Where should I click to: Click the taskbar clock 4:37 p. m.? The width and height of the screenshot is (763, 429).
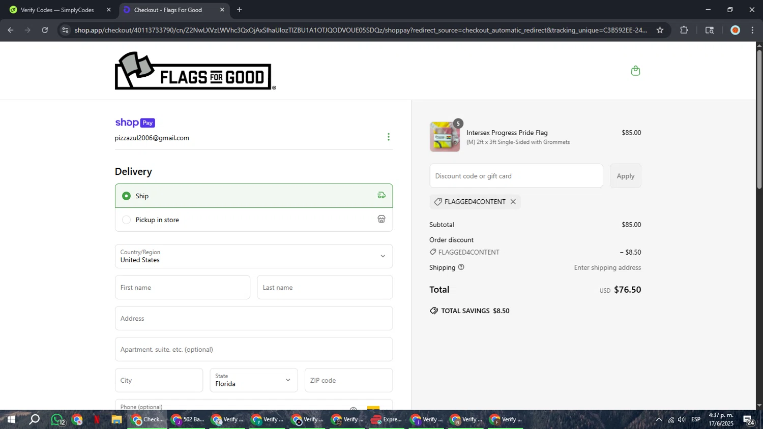point(721,415)
